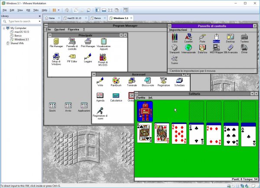Switch to Banco VM tab
Image resolution: width=260 pixels, height=188 pixels.
click(97, 18)
